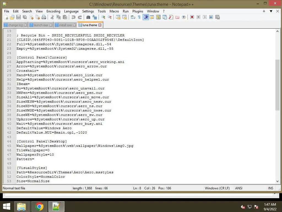Open the Run menu
This screenshot has height=212, width=282.
[126, 11]
